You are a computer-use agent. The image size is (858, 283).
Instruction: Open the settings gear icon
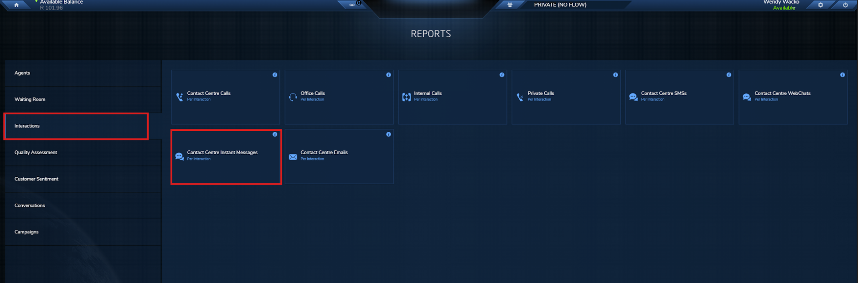pos(820,5)
